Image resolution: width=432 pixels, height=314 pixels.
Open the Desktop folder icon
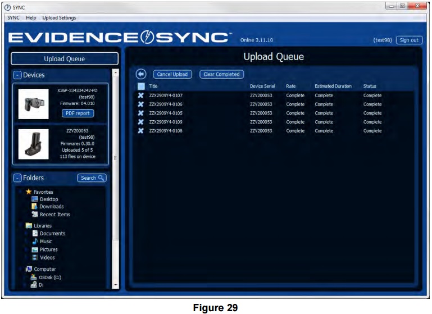tap(35, 199)
